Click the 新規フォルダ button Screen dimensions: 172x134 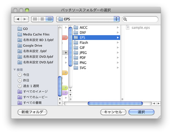(x=32, y=112)
